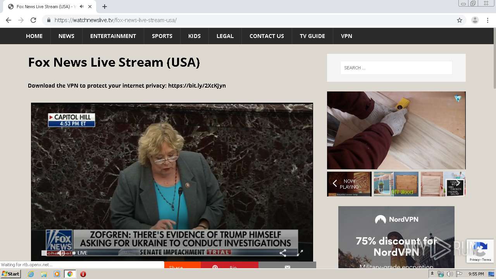Open Action Center flag icon
496x279 pixels.
tap(459, 274)
